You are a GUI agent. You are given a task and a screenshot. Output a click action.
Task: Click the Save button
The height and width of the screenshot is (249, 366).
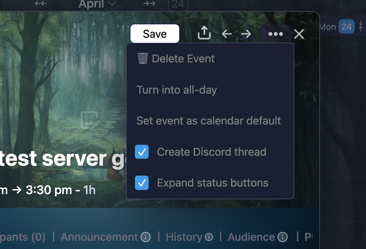pyautogui.click(x=155, y=34)
